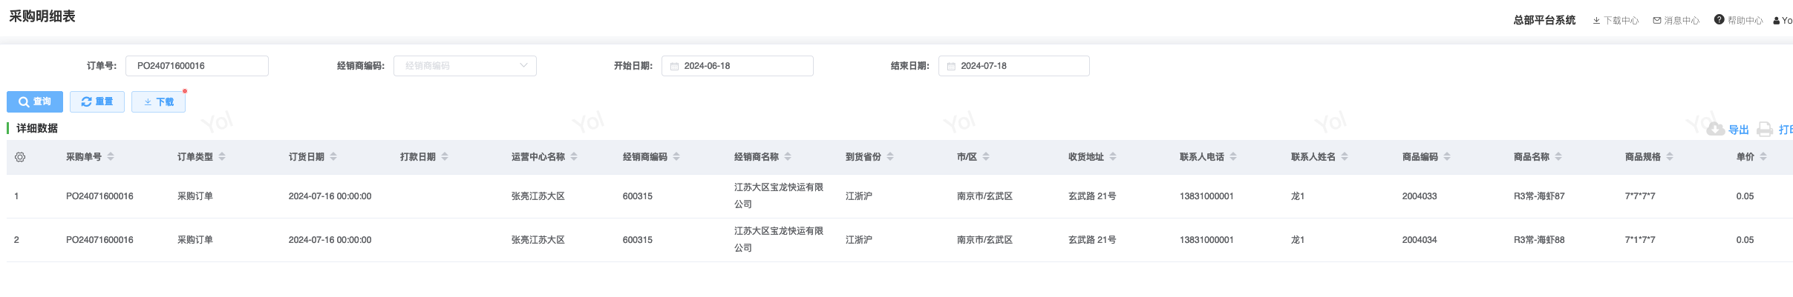Click the table settings gear icon
Image resolution: width=1793 pixels, height=297 pixels.
coord(20,157)
